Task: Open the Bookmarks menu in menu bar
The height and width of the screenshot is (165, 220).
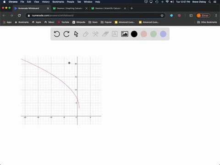Action: point(58,2)
